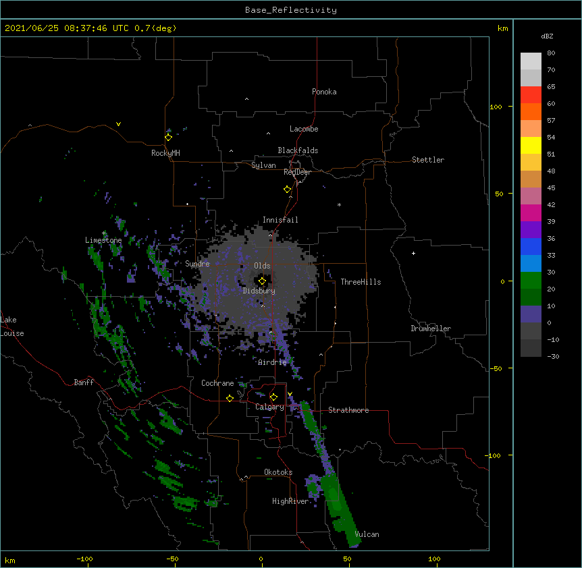Click the Strathmore label
Screen dimensions: 582x568
click(348, 410)
